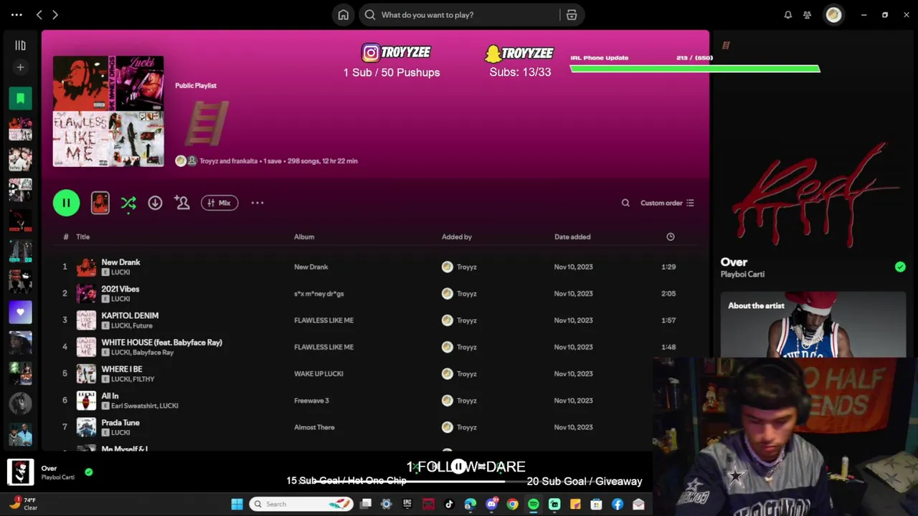Screen dimensions: 918x516
Task: Open the What's New bell notifications
Action: click(787, 14)
